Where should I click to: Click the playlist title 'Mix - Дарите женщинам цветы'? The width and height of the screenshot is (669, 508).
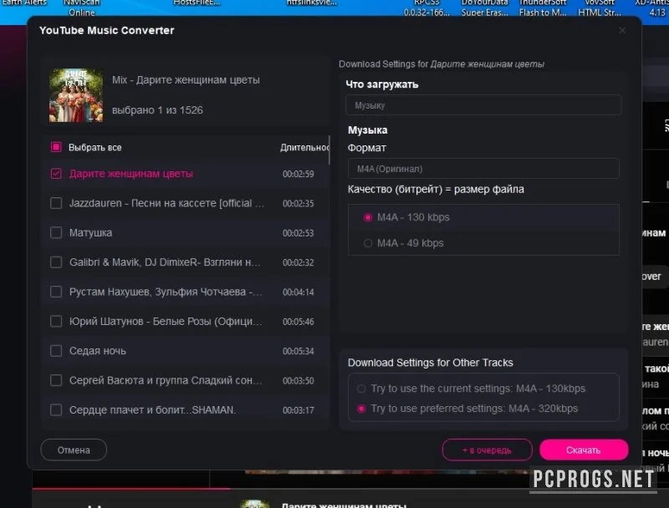coord(186,80)
